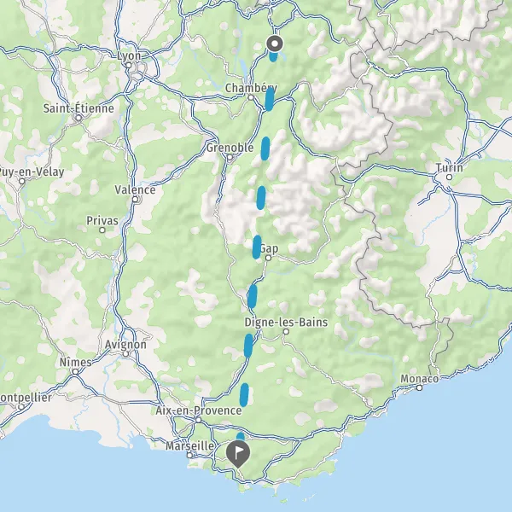This screenshot has width=512, height=512.
Task: Select the Turin city dot
Action: tap(450, 177)
